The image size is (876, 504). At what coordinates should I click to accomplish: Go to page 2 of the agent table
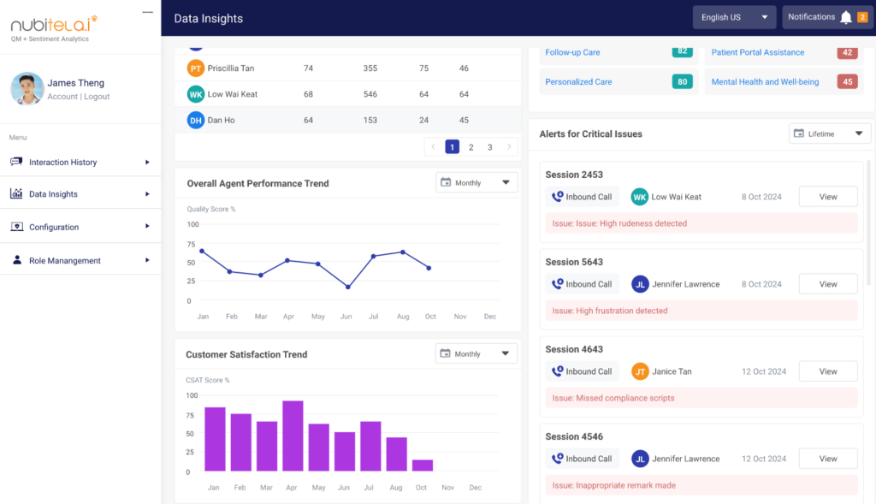coord(471,146)
